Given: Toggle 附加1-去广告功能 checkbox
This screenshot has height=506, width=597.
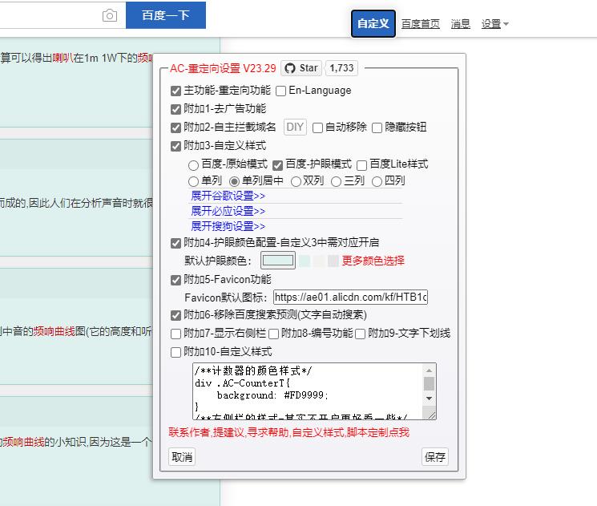Looking at the screenshot, I should click(175, 109).
